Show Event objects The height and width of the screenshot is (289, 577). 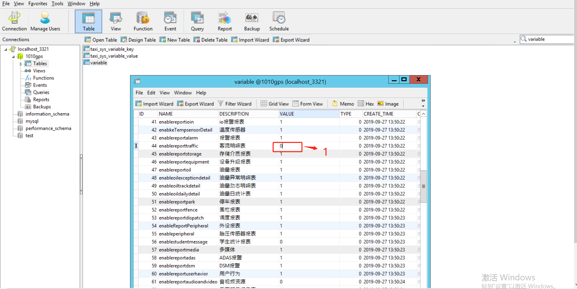[170, 21]
